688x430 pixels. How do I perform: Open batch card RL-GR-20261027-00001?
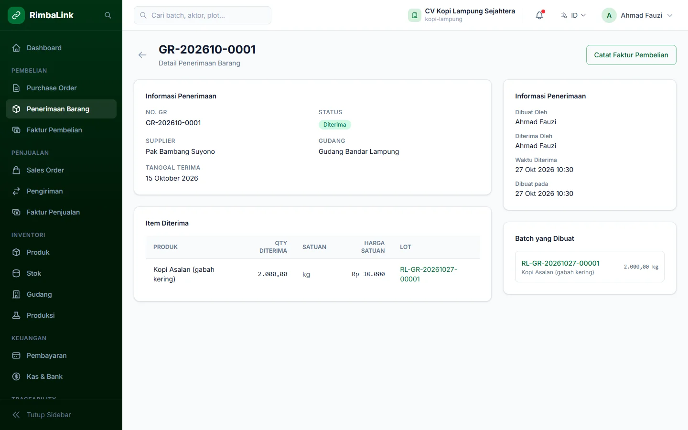coord(590,267)
